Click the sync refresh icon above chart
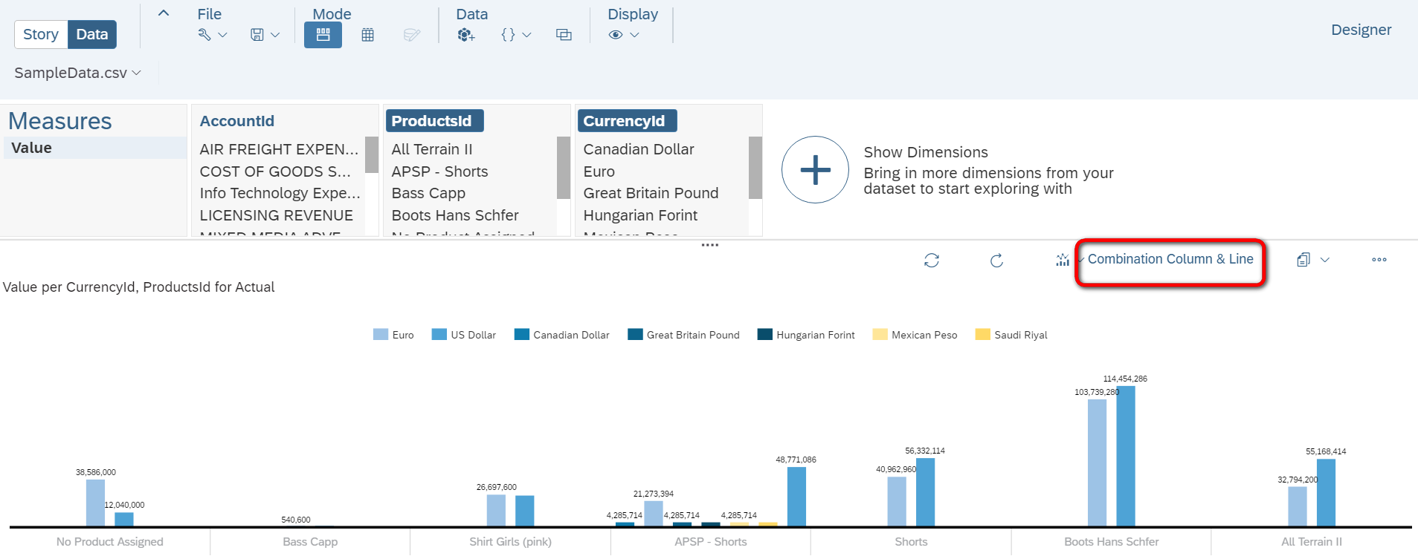Viewport: 1418px width, 559px height. pyautogui.click(x=932, y=260)
